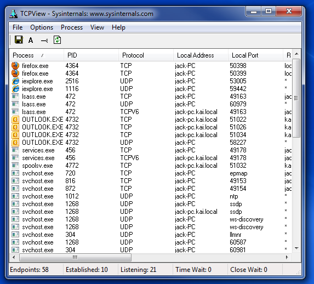Open the Help menu
This screenshot has width=314, height=284.
pos(118,27)
